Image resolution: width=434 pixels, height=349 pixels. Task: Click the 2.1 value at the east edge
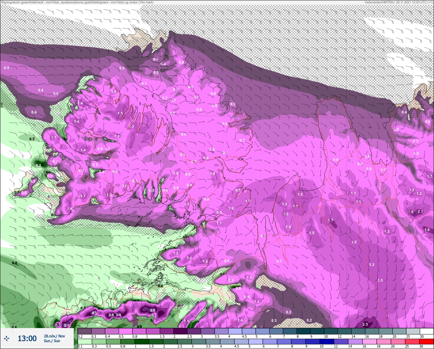pyautogui.click(x=420, y=212)
